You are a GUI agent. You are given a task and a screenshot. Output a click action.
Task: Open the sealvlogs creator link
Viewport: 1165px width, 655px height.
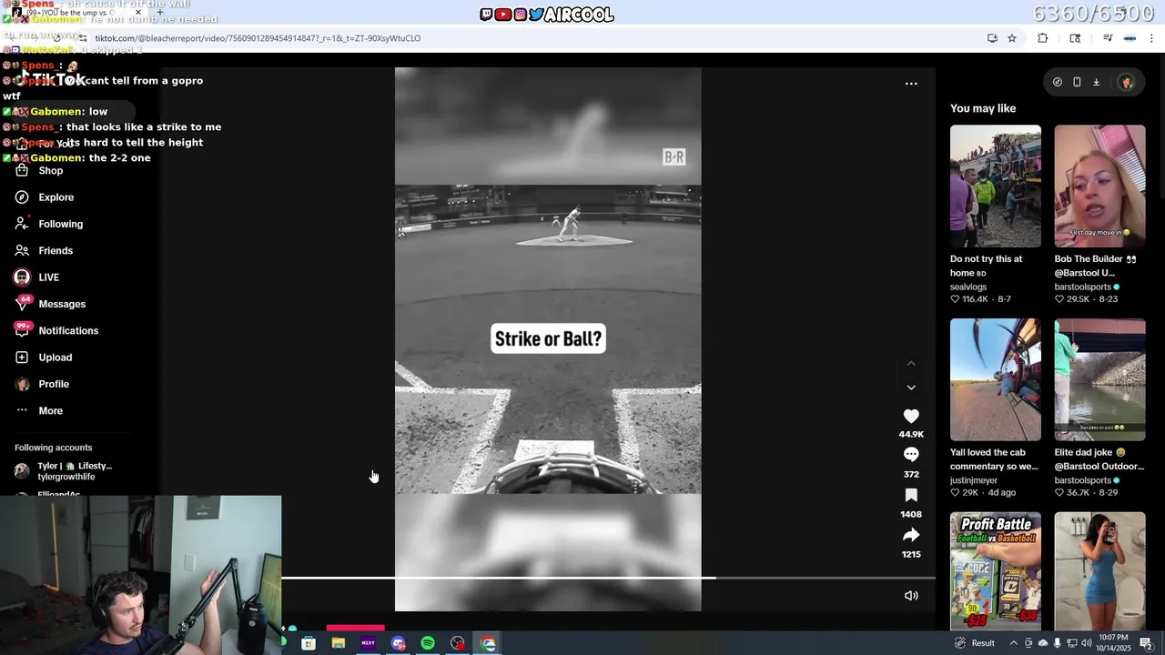pos(968,287)
